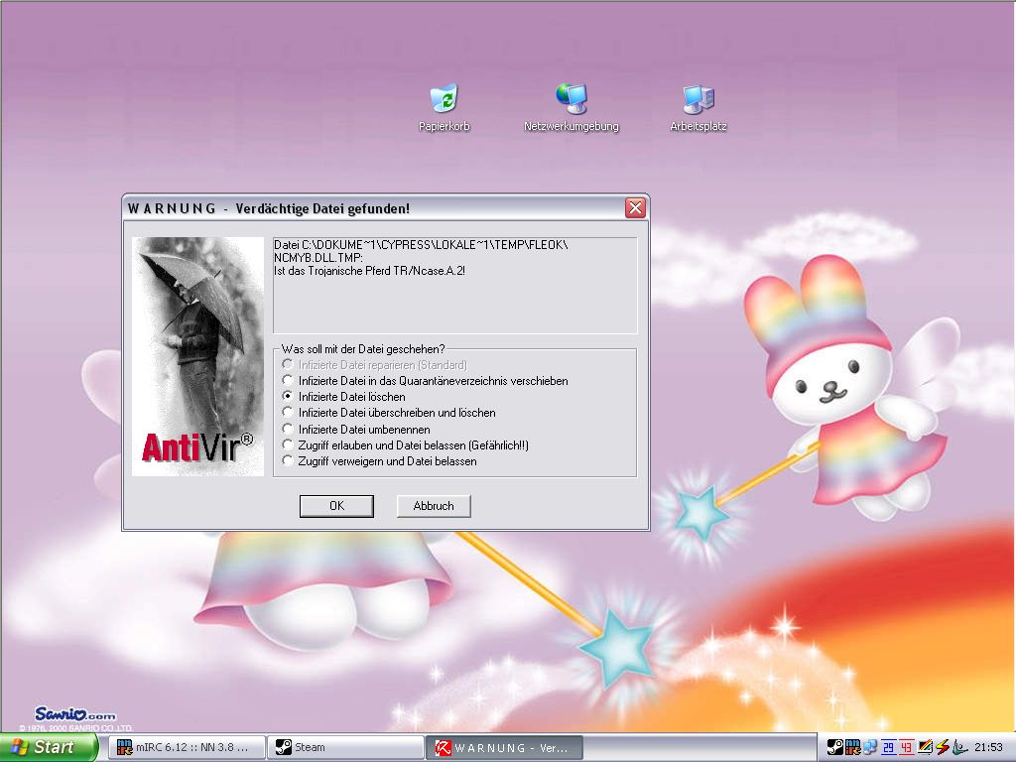Switch to mIRC 6.12 taskbar window
Viewport: 1016px width, 762px height.
[188, 747]
